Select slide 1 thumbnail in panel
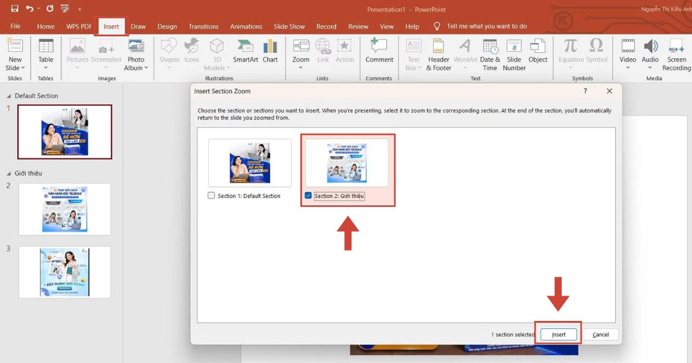Image resolution: width=692 pixels, height=363 pixels. pos(65,132)
